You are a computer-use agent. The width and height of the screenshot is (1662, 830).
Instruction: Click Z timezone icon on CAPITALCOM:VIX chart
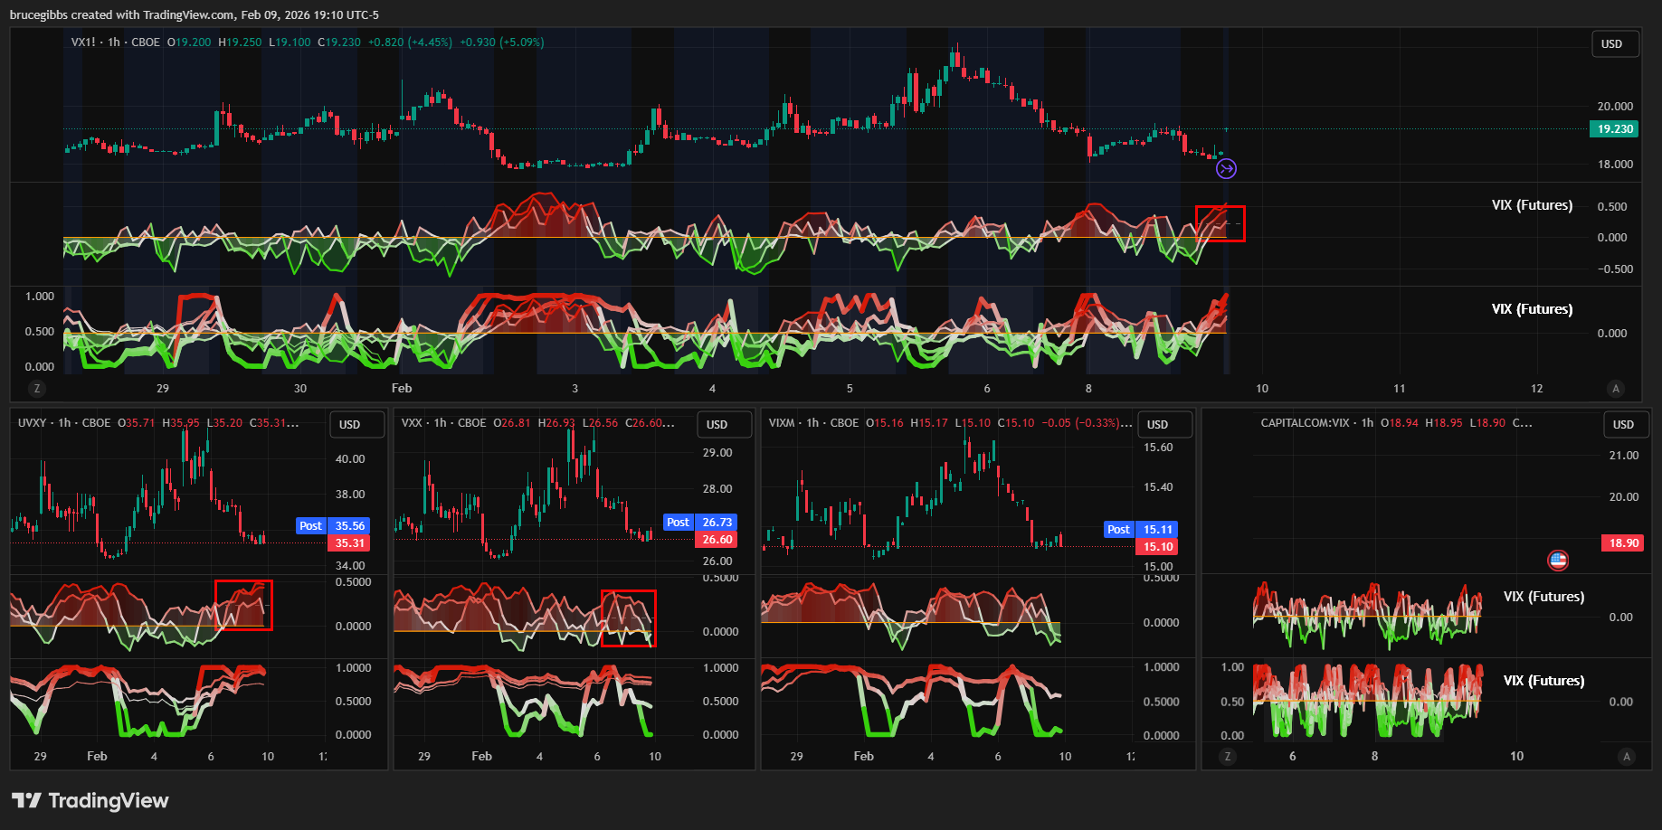tap(1227, 757)
